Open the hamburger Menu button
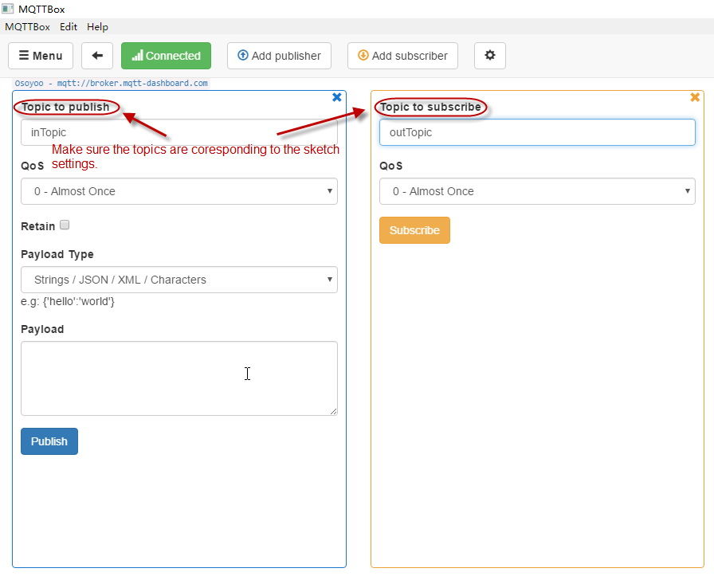Image resolution: width=714 pixels, height=576 pixels. (x=41, y=56)
